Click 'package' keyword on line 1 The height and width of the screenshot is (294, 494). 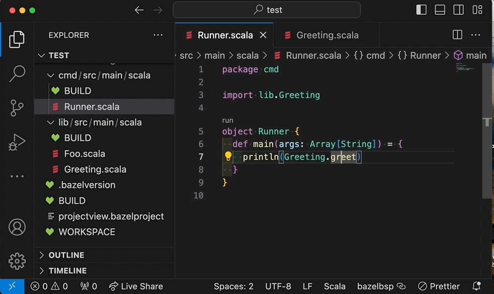pyautogui.click(x=240, y=69)
